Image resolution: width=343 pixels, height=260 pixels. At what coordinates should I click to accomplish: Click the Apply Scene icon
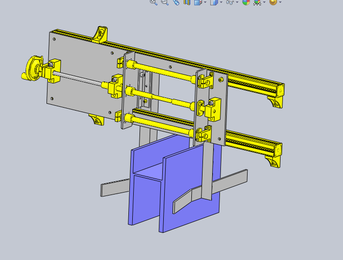coord(257,2)
